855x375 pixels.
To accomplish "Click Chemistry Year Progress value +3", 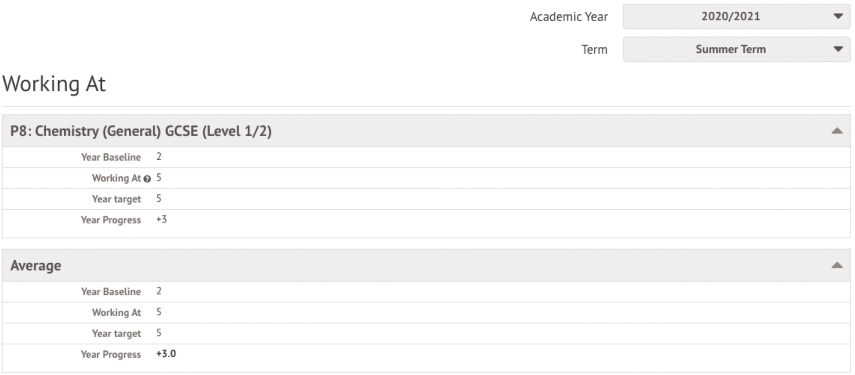I will click(162, 219).
